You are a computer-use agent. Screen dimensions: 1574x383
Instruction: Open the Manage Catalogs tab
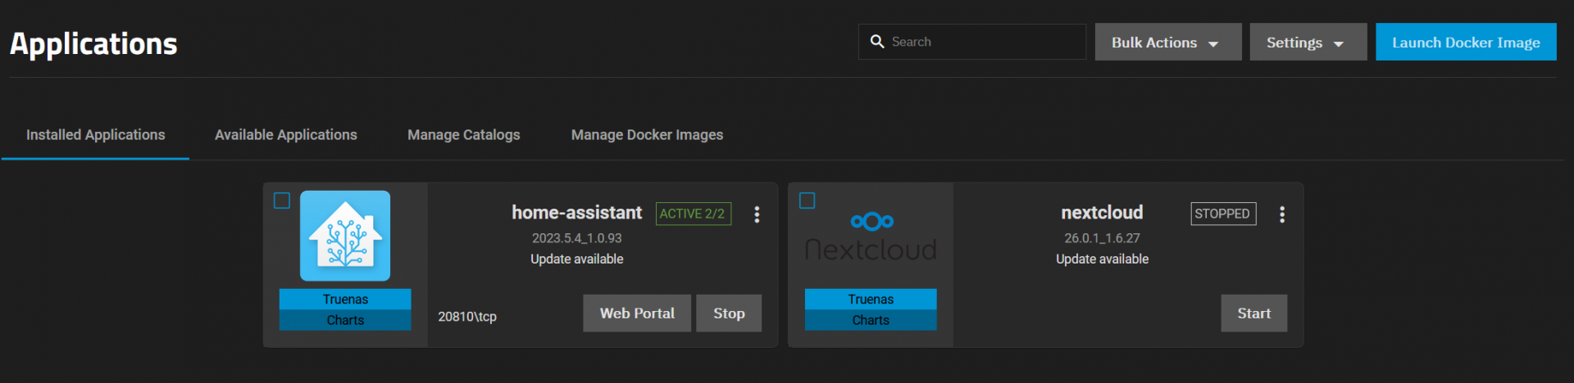(x=464, y=135)
